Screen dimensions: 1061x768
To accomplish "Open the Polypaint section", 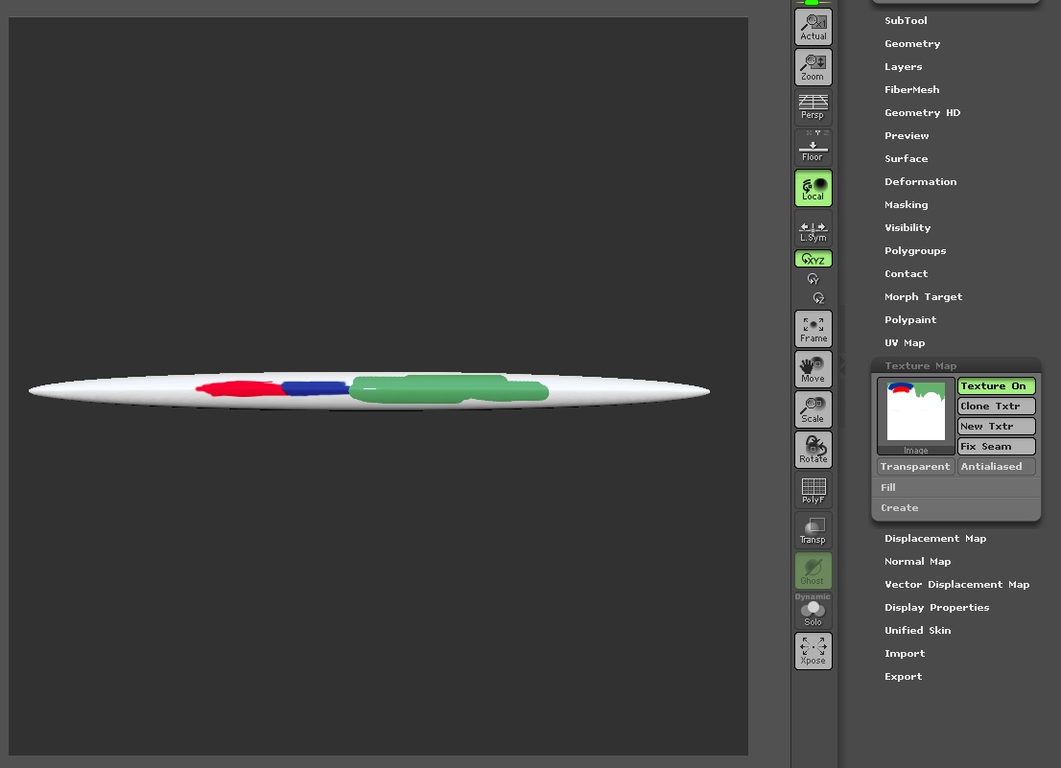I will click(x=910, y=319).
